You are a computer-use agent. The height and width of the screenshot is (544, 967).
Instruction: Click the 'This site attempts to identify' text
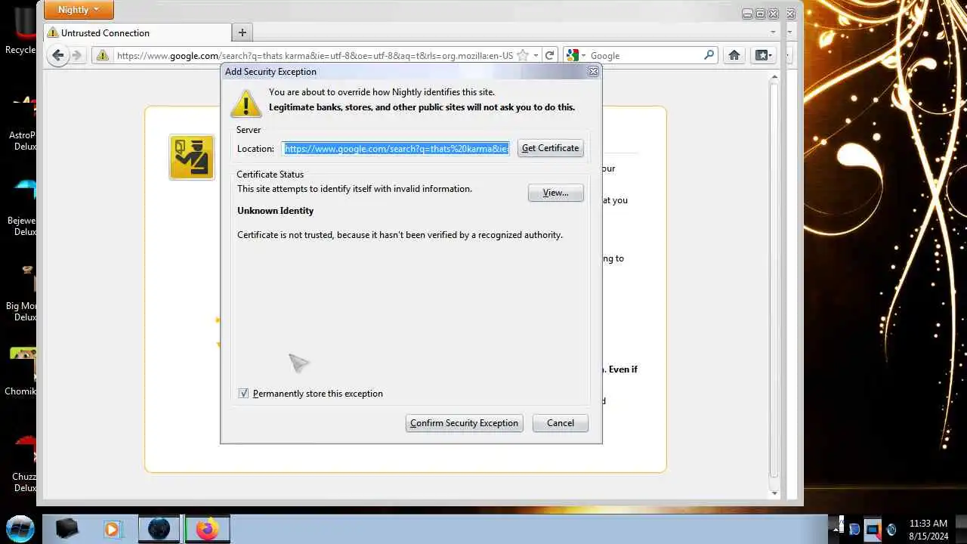tap(354, 189)
